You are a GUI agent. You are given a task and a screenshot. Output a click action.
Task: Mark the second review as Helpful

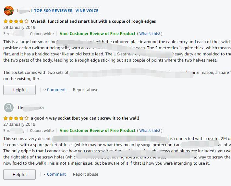pyautogui.click(x=19, y=175)
